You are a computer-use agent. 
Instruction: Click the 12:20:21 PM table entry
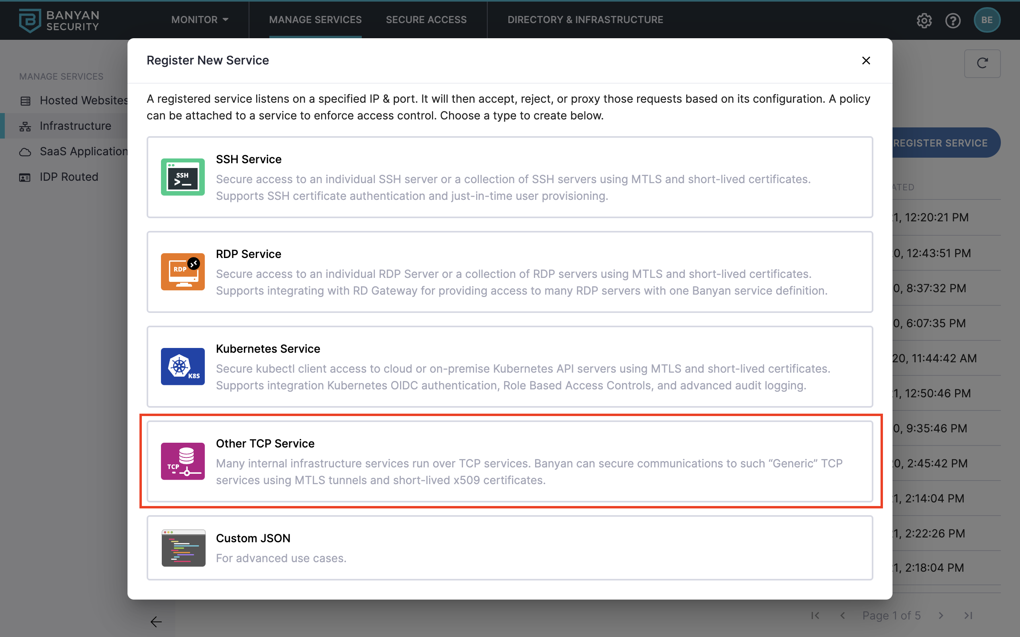(x=931, y=217)
